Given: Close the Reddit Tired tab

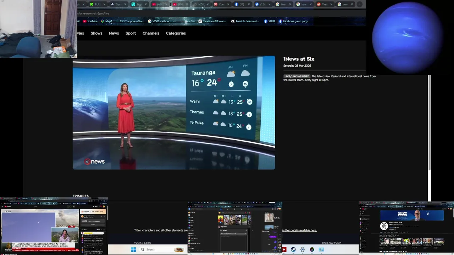Looking at the screenshot, I should [x=331, y=4].
